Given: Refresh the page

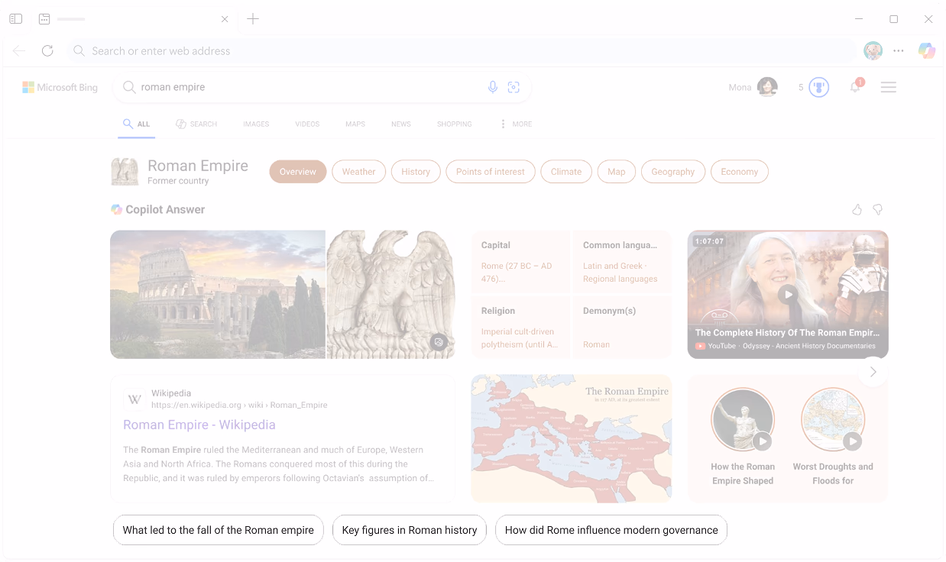Looking at the screenshot, I should 47,51.
